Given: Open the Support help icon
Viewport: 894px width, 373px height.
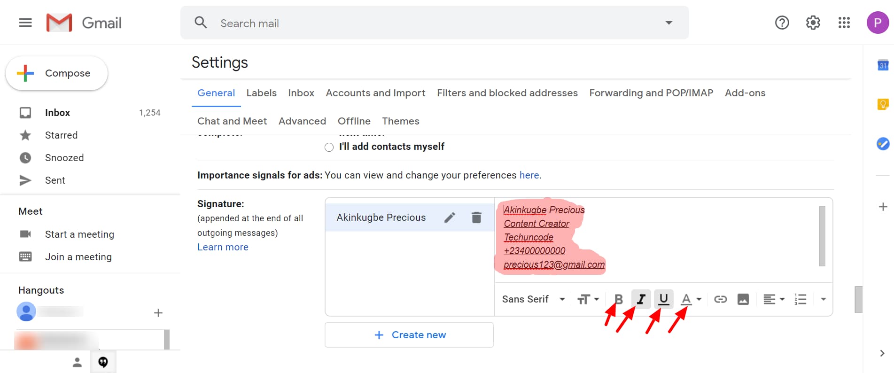Looking at the screenshot, I should (x=782, y=23).
